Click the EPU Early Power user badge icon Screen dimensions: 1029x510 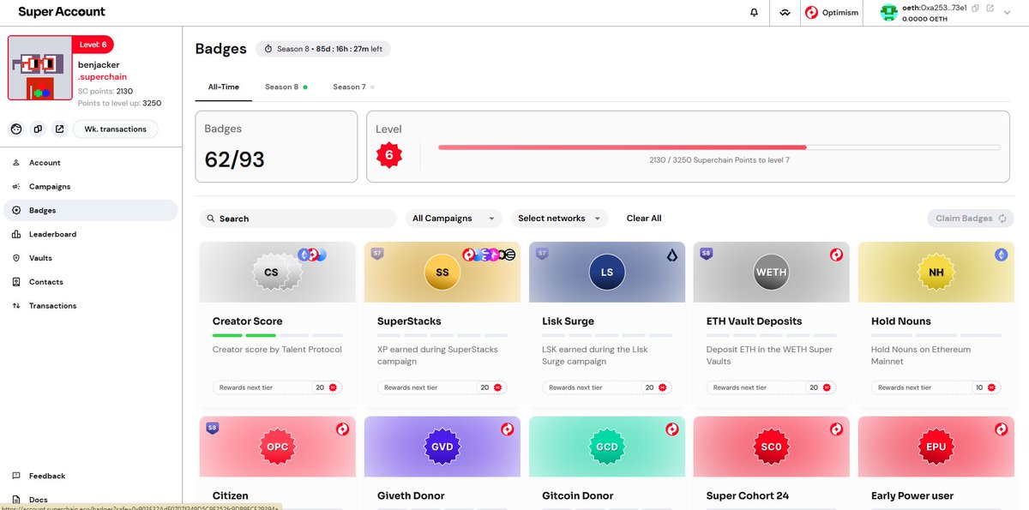[936, 447]
